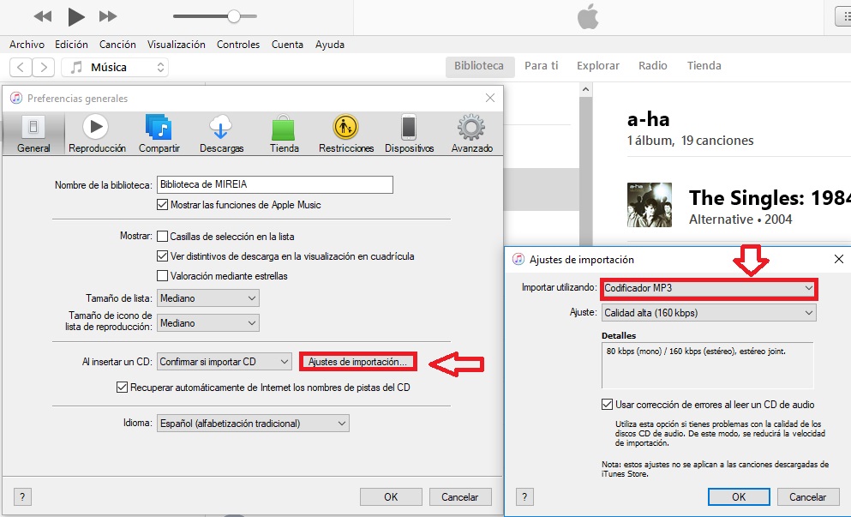Open the Al insertar un CD dropdown
This screenshot has height=517, width=851.
(x=225, y=362)
